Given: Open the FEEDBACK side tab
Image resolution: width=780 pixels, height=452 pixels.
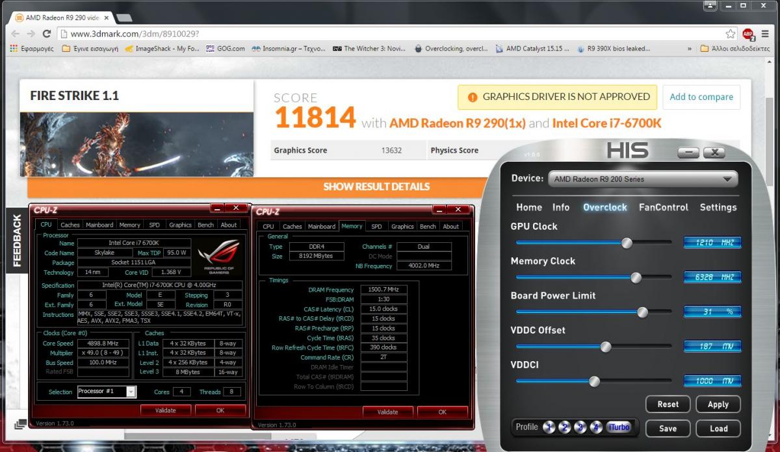Looking at the screenshot, I should pyautogui.click(x=17, y=240).
